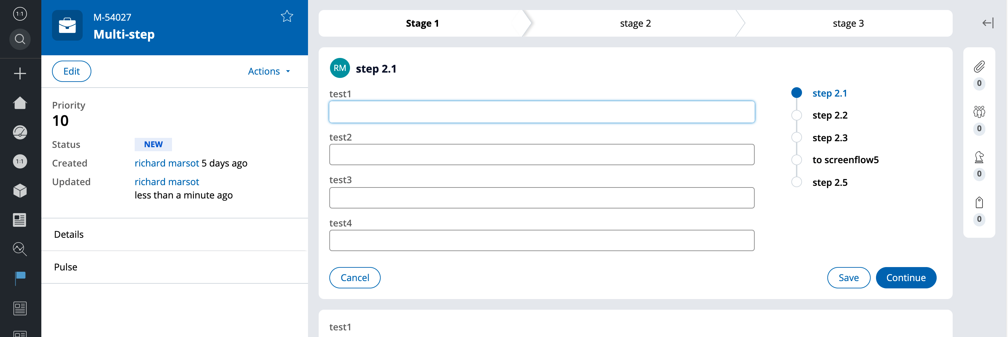Open the chess knight panel on the right

[x=979, y=158]
